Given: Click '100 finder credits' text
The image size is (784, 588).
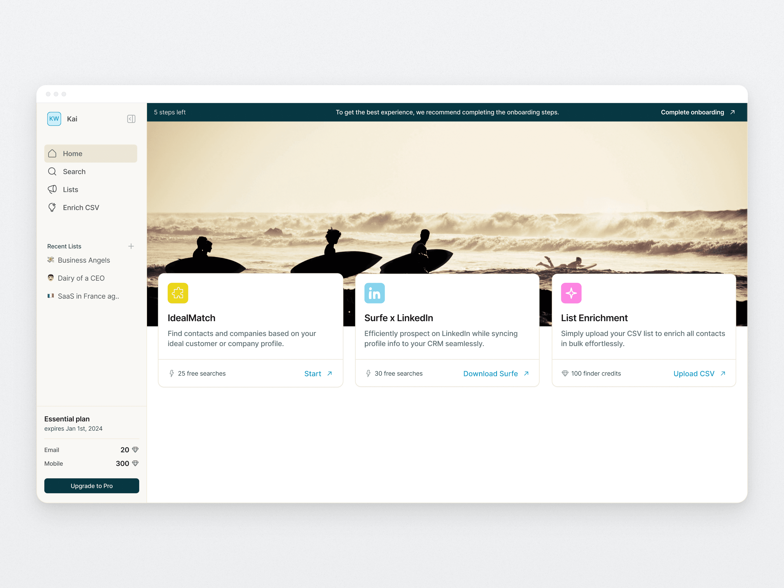Looking at the screenshot, I should coord(596,374).
